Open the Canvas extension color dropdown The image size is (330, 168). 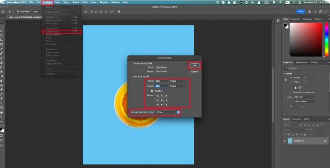166,112
